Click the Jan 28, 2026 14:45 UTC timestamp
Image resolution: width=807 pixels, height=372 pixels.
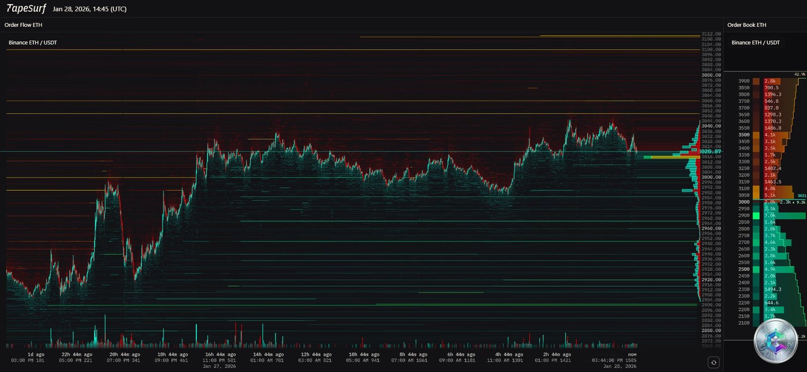(x=90, y=9)
